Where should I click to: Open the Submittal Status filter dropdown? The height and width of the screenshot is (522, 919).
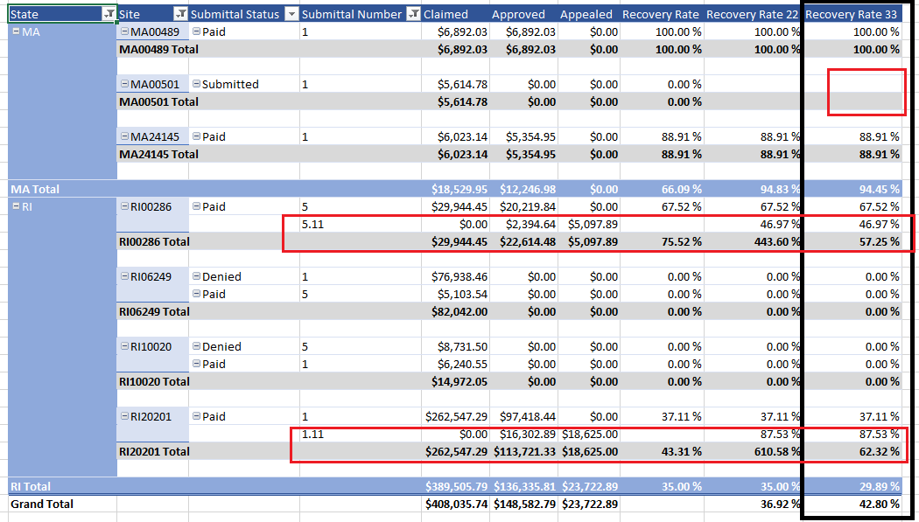(x=291, y=14)
